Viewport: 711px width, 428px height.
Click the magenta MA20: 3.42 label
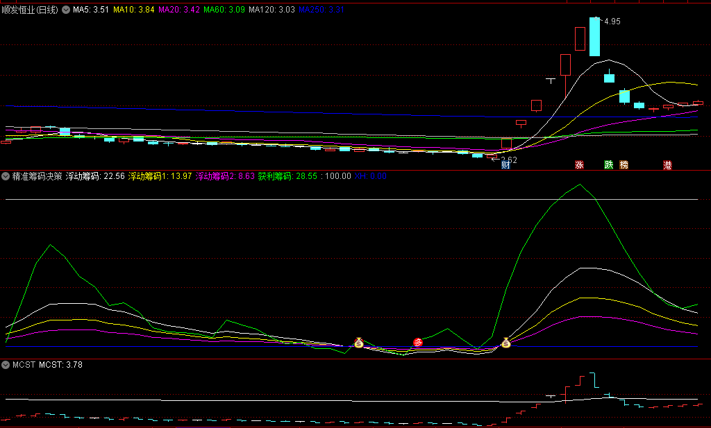point(179,10)
